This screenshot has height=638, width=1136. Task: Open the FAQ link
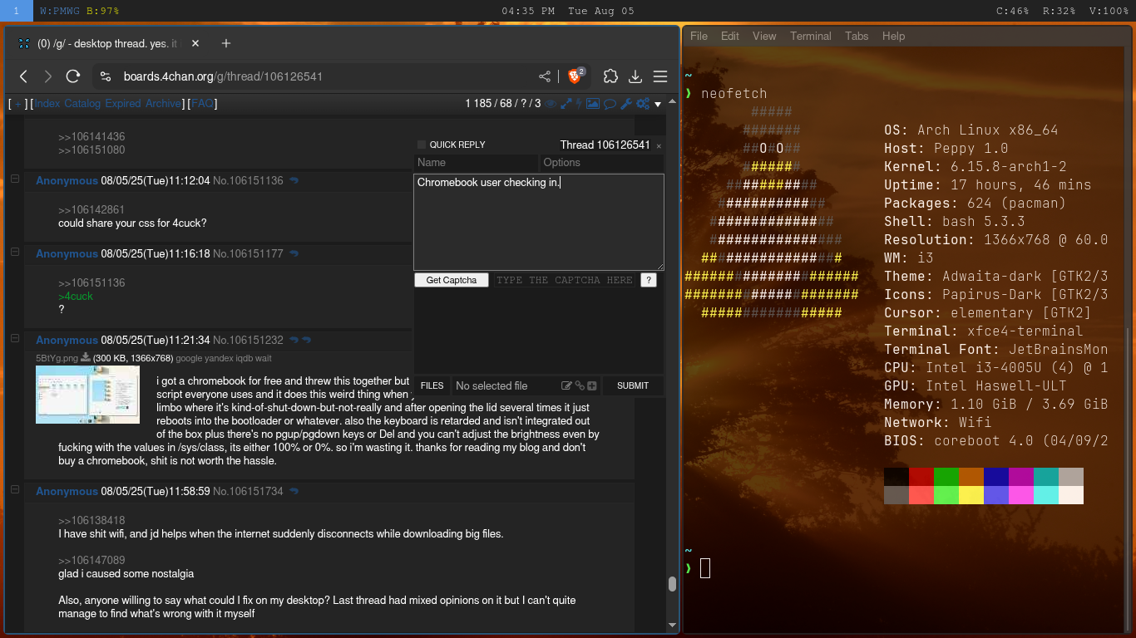[203, 104]
